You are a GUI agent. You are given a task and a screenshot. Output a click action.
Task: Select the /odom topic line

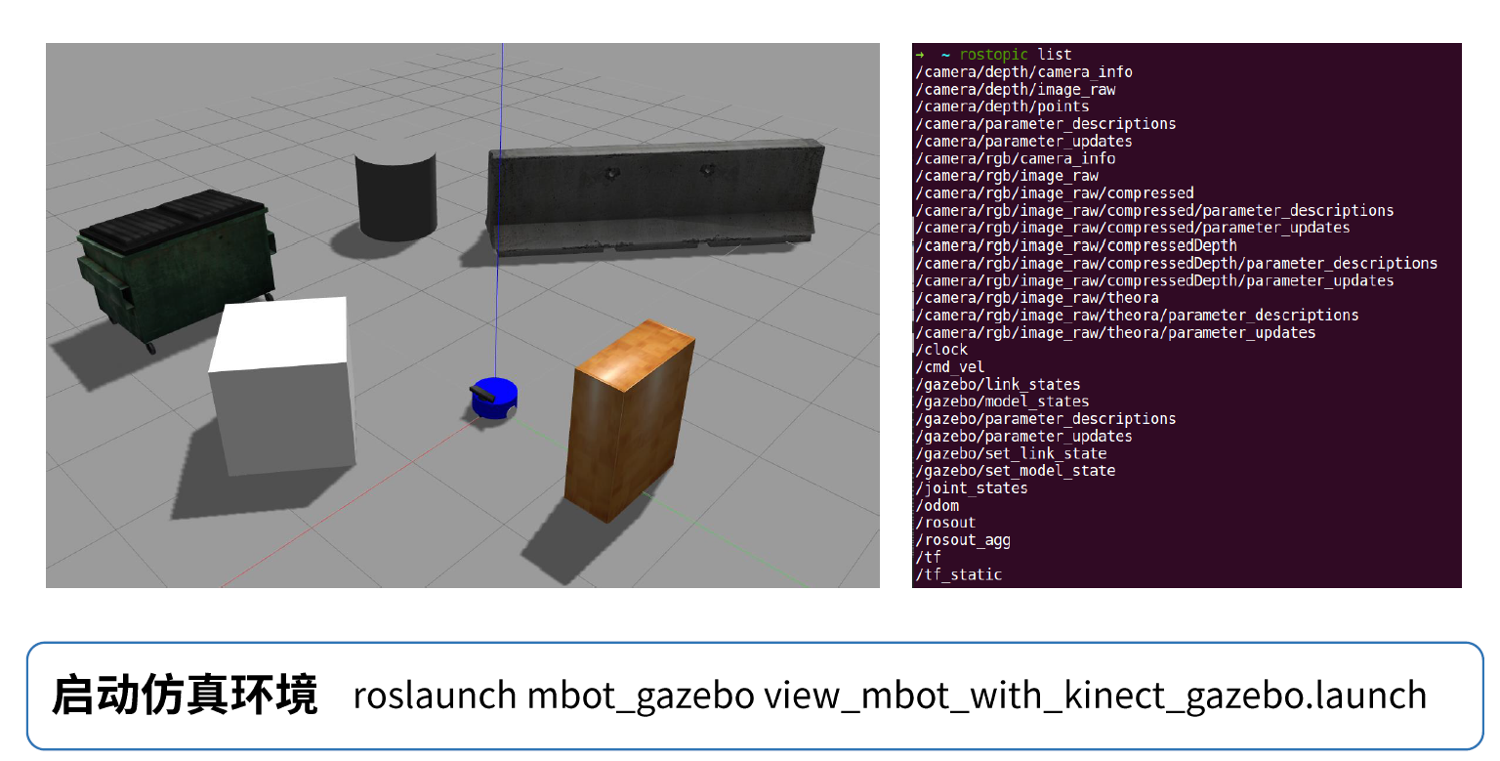(937, 505)
